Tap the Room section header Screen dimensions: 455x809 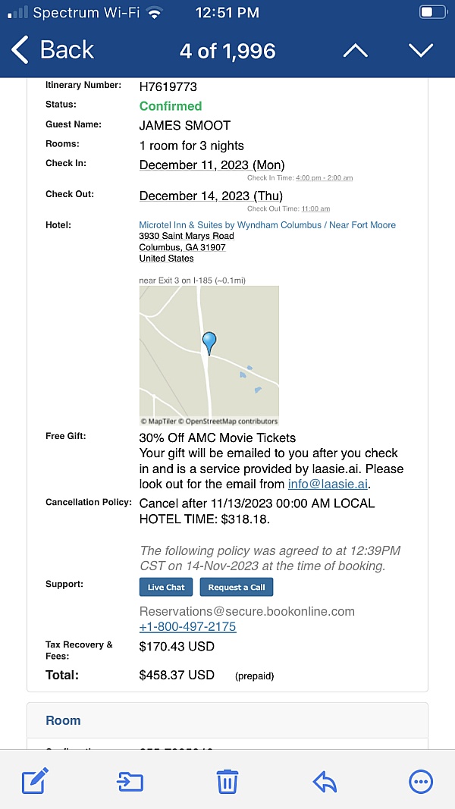[63, 720]
